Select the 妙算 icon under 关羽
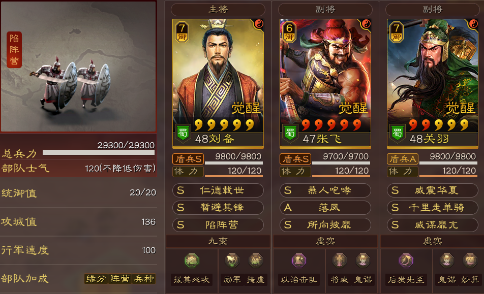This screenshot has height=294, width=484. click(x=470, y=260)
